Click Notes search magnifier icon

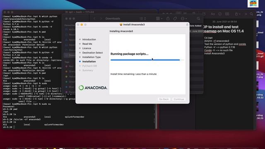tap(251, 14)
